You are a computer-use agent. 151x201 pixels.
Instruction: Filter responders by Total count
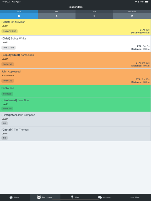click(x=19, y=14)
